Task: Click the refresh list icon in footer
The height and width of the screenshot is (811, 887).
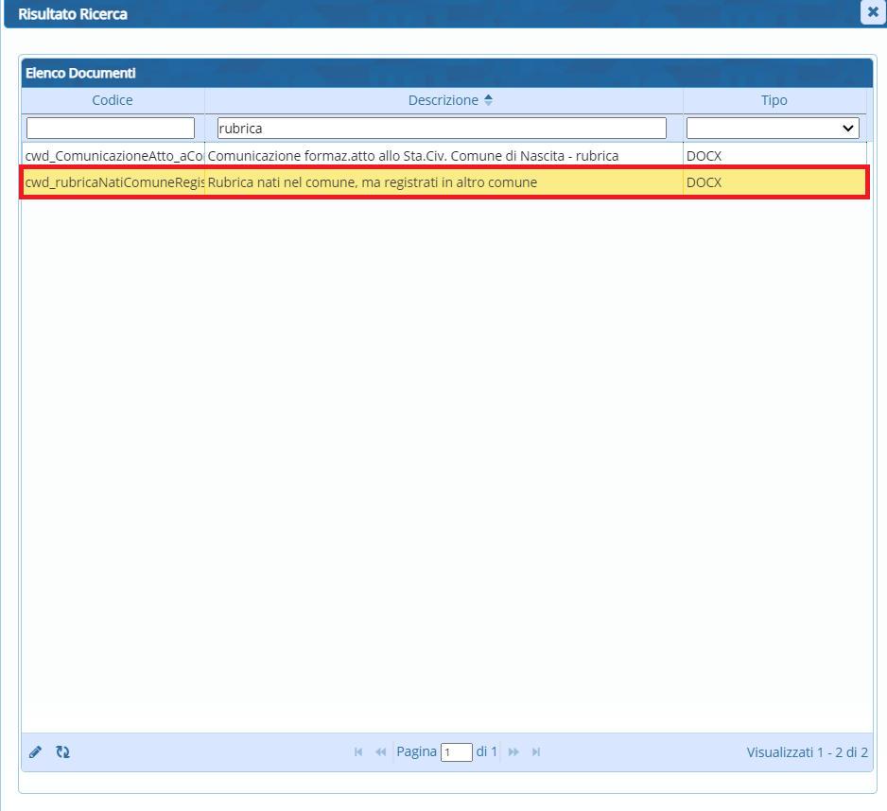Action: pyautogui.click(x=62, y=751)
